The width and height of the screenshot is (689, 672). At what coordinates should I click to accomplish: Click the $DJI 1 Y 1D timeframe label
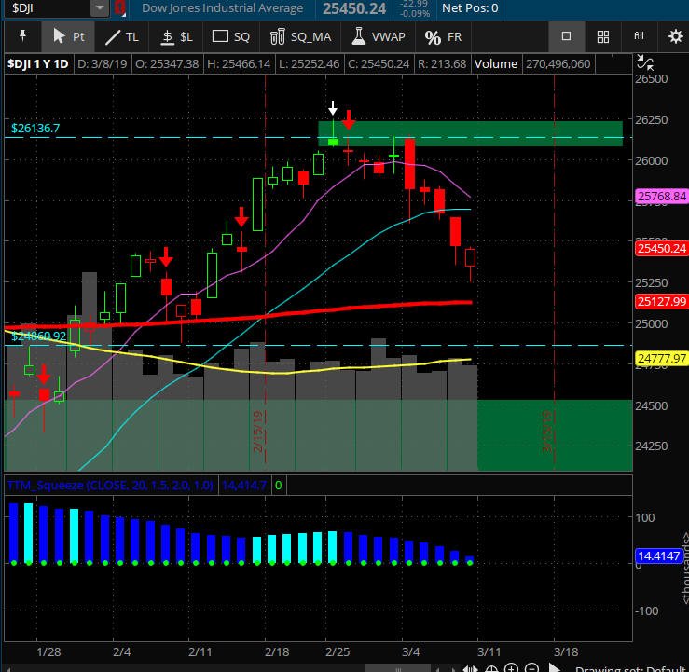[x=38, y=64]
